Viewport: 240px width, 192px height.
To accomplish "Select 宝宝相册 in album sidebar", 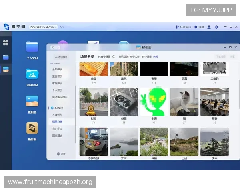I will pos(57,76).
